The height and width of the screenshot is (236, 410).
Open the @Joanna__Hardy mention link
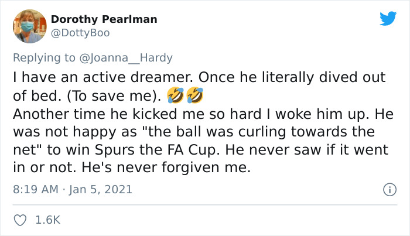124,57
